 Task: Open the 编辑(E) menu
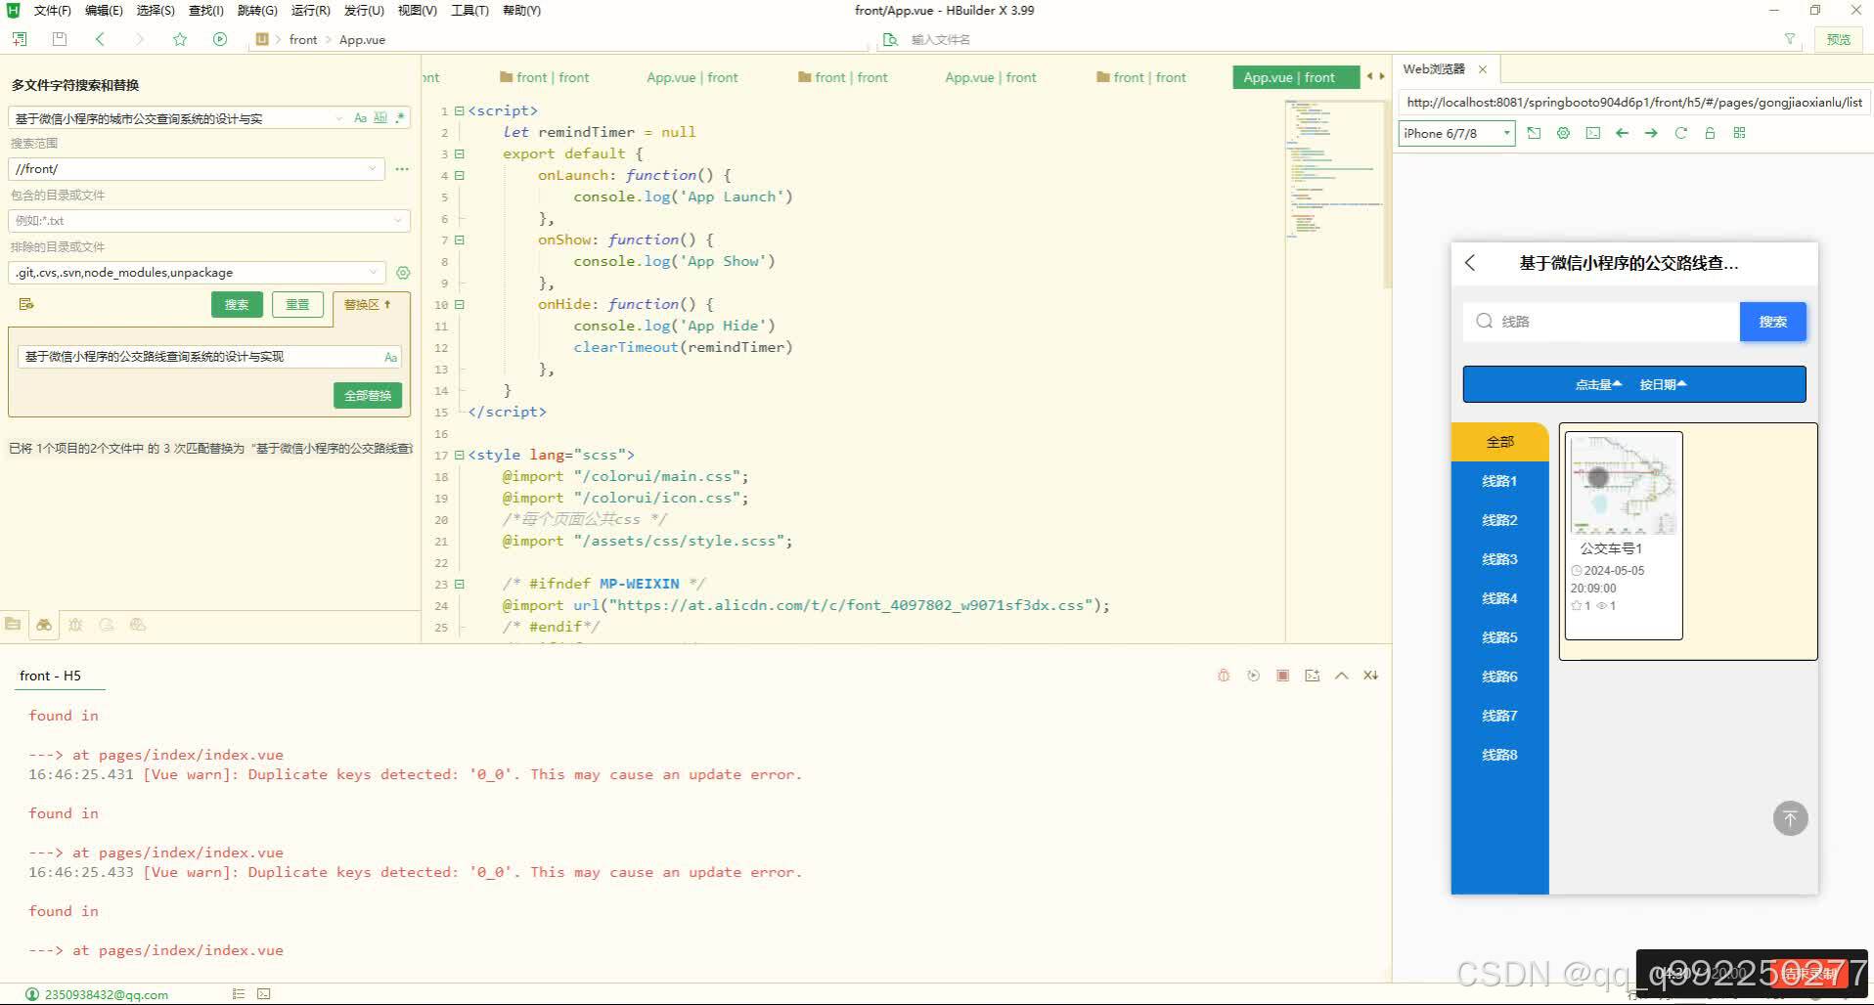(x=104, y=11)
